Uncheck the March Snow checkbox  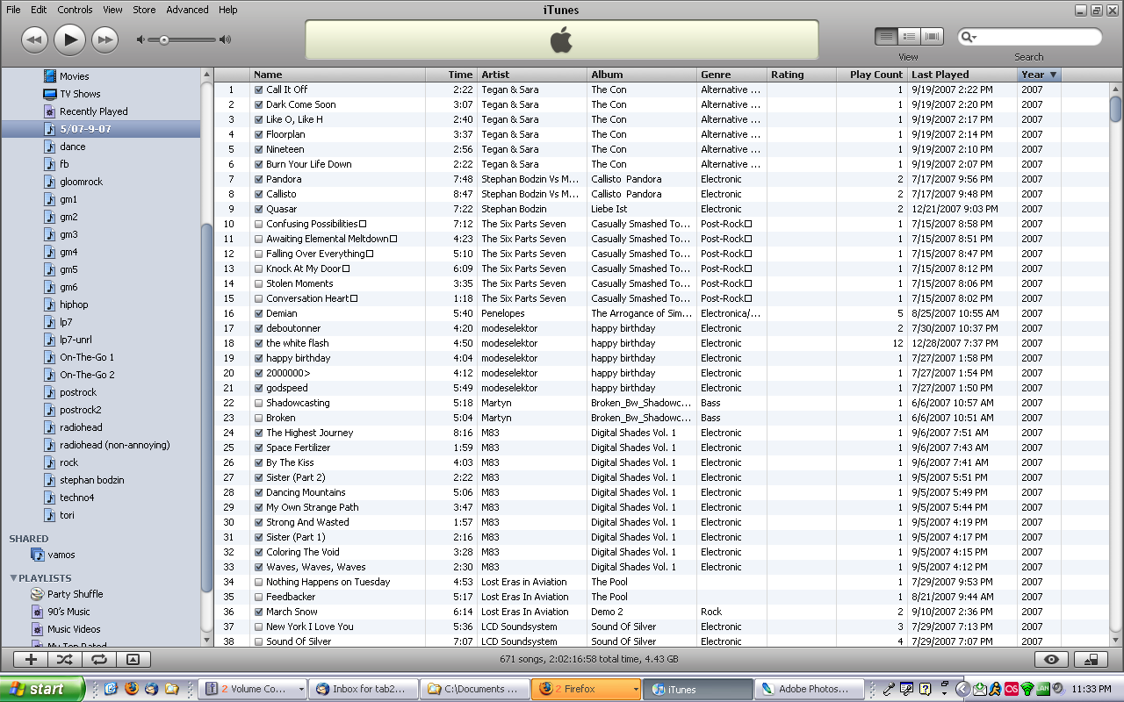click(x=258, y=612)
